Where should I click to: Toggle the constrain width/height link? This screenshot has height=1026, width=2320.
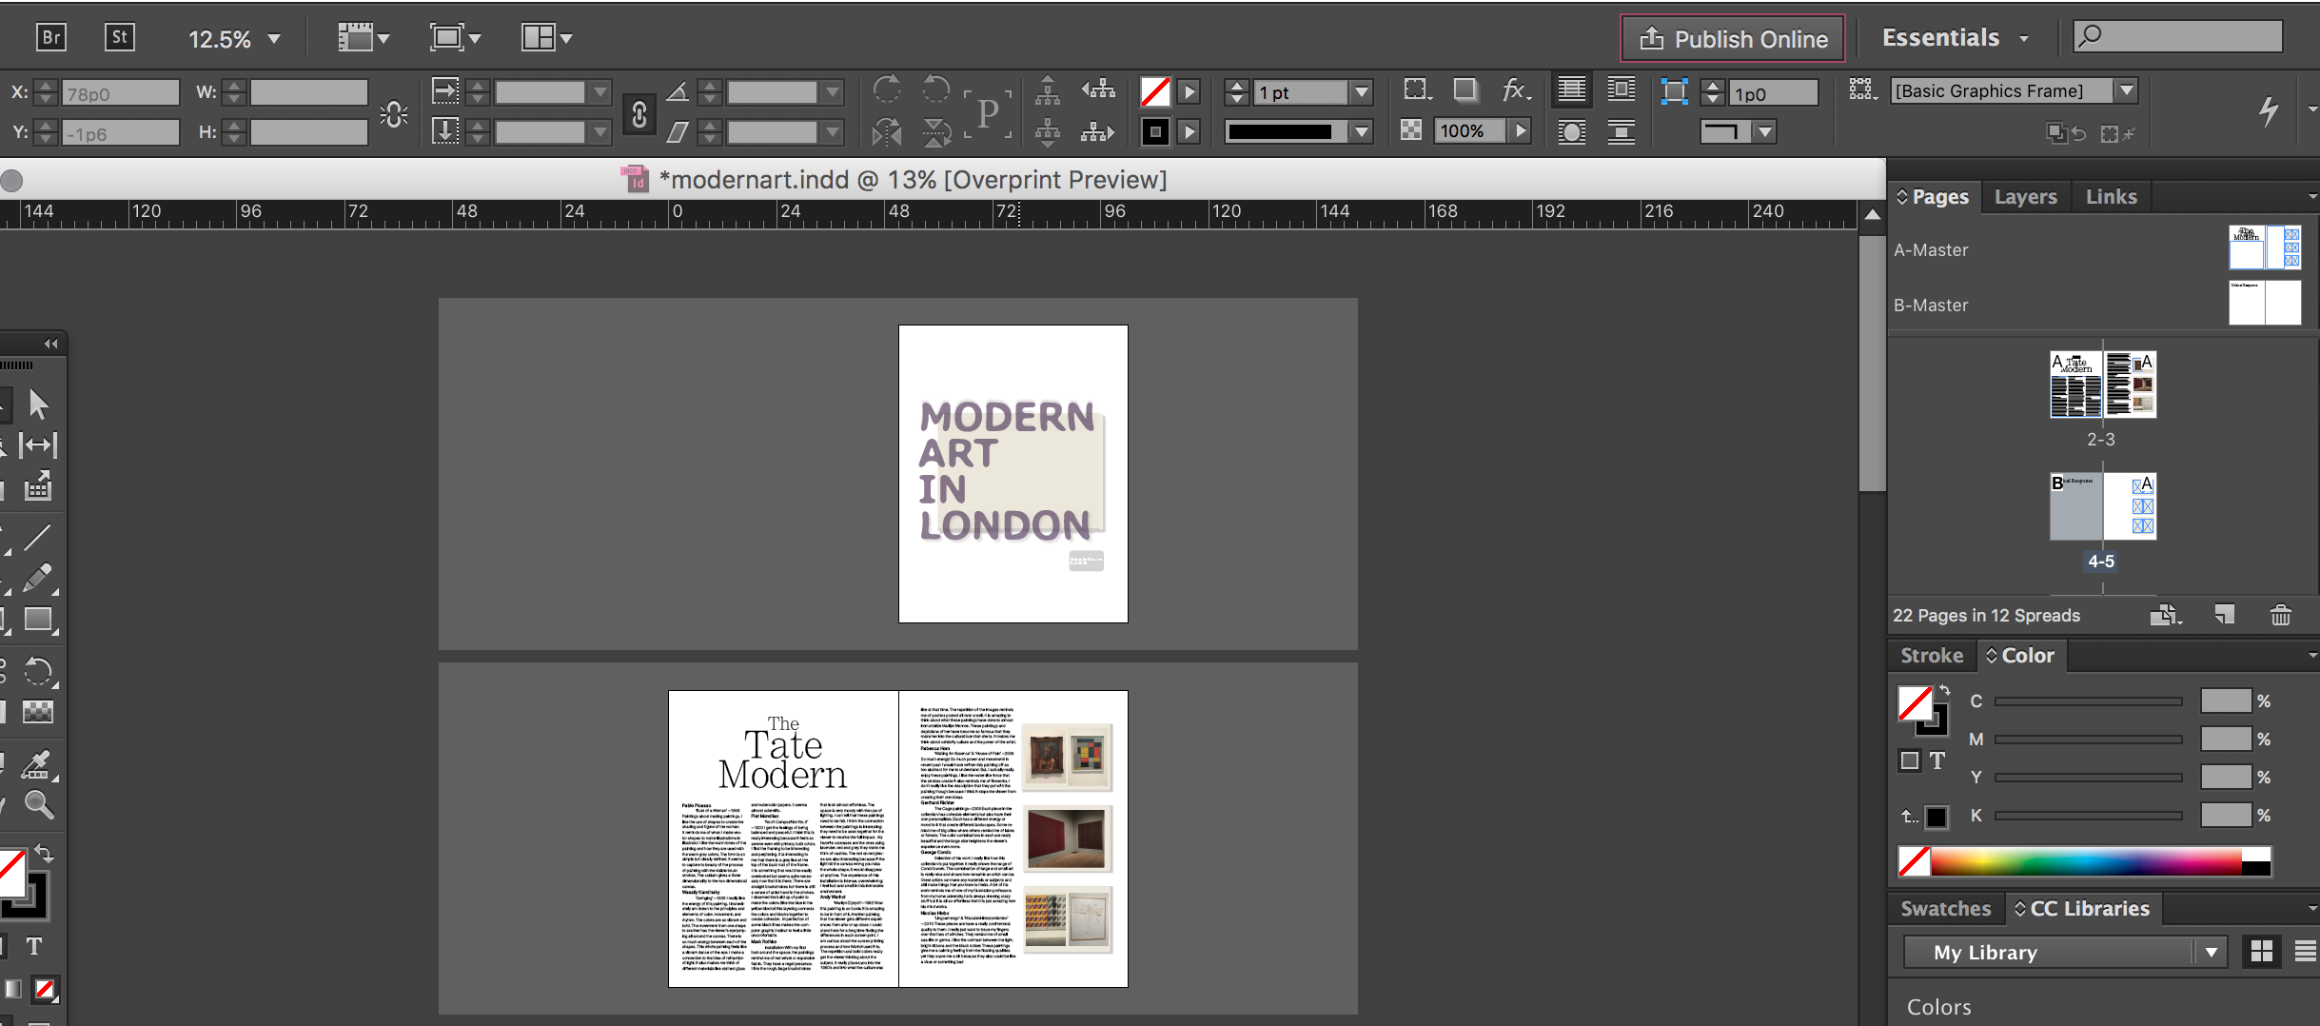(x=638, y=113)
